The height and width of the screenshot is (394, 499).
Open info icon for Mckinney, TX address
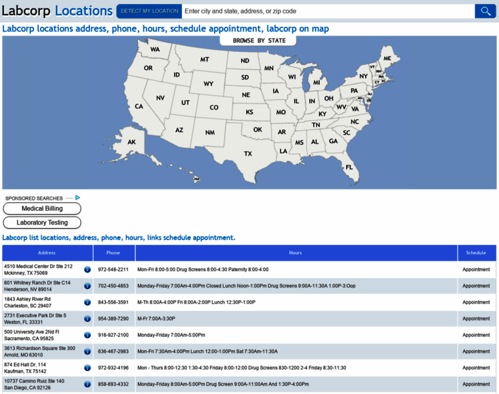point(87,270)
